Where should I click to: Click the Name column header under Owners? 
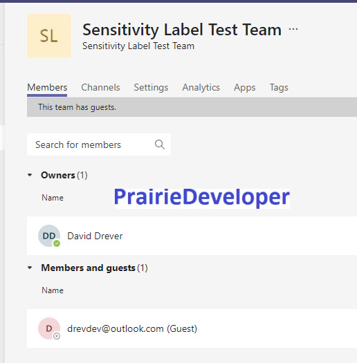click(53, 198)
